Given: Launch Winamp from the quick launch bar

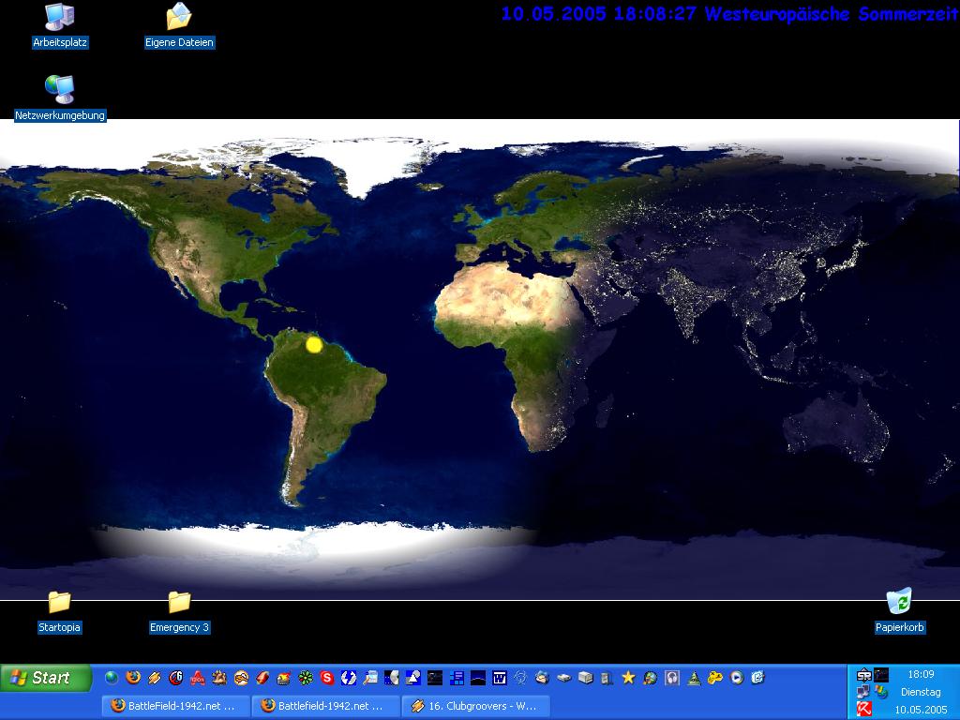Looking at the screenshot, I should 155,677.
